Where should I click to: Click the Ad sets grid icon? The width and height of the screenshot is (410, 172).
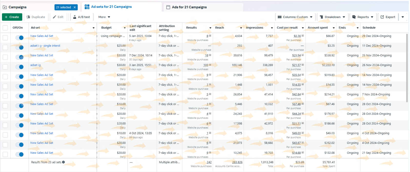(x=87, y=7)
